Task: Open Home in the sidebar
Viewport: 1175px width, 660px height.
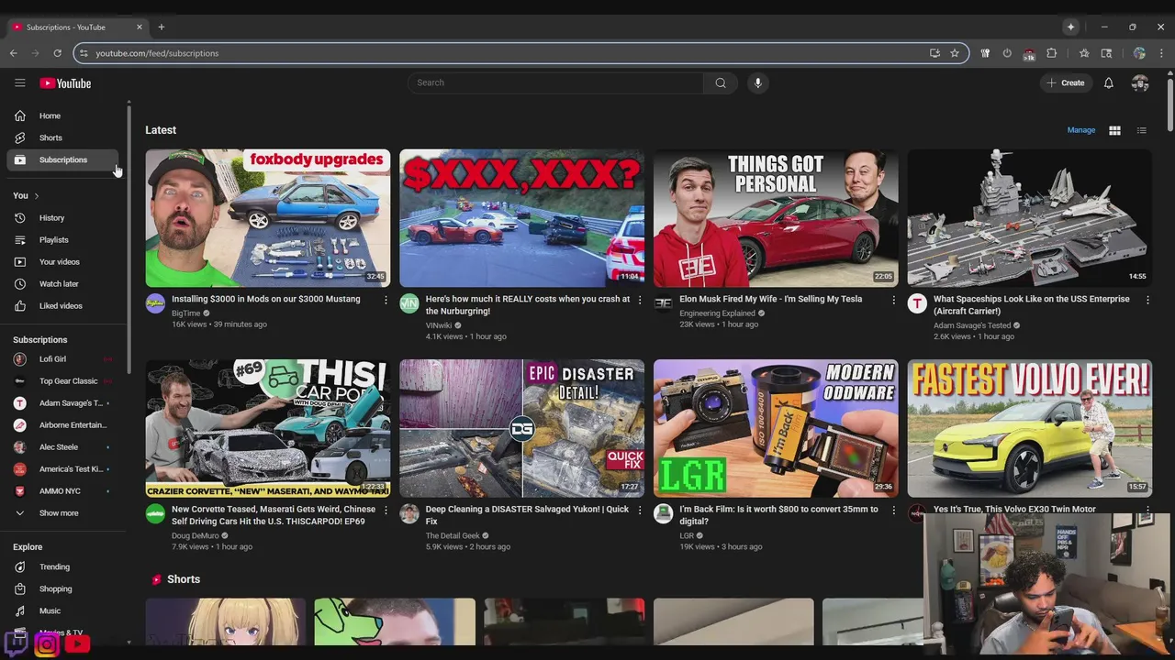Action: [x=62, y=115]
